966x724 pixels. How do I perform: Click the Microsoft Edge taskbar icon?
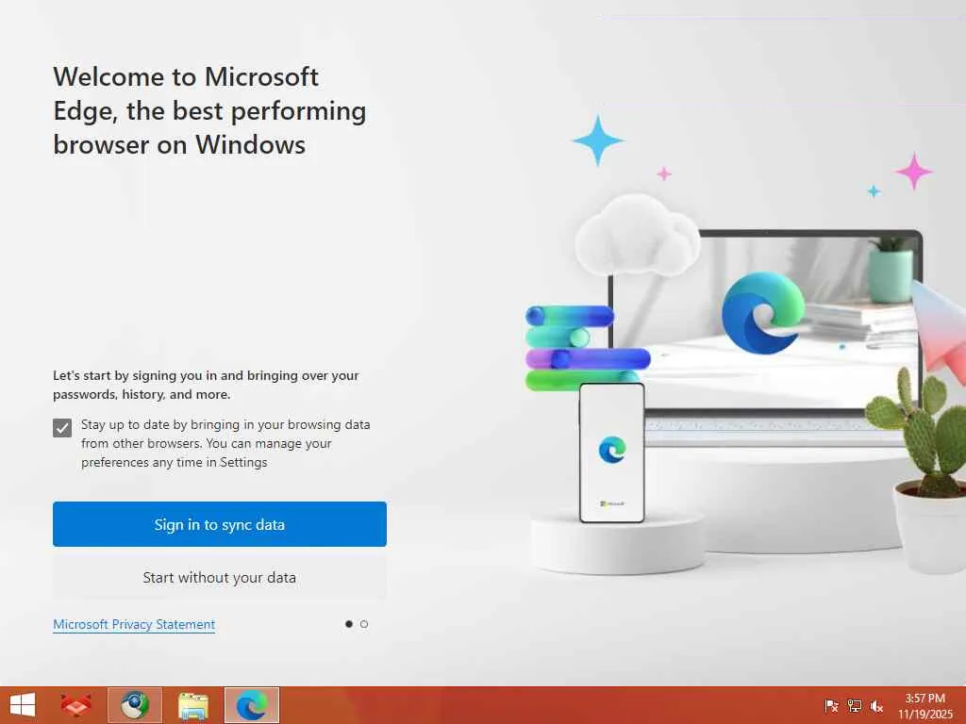coord(251,705)
